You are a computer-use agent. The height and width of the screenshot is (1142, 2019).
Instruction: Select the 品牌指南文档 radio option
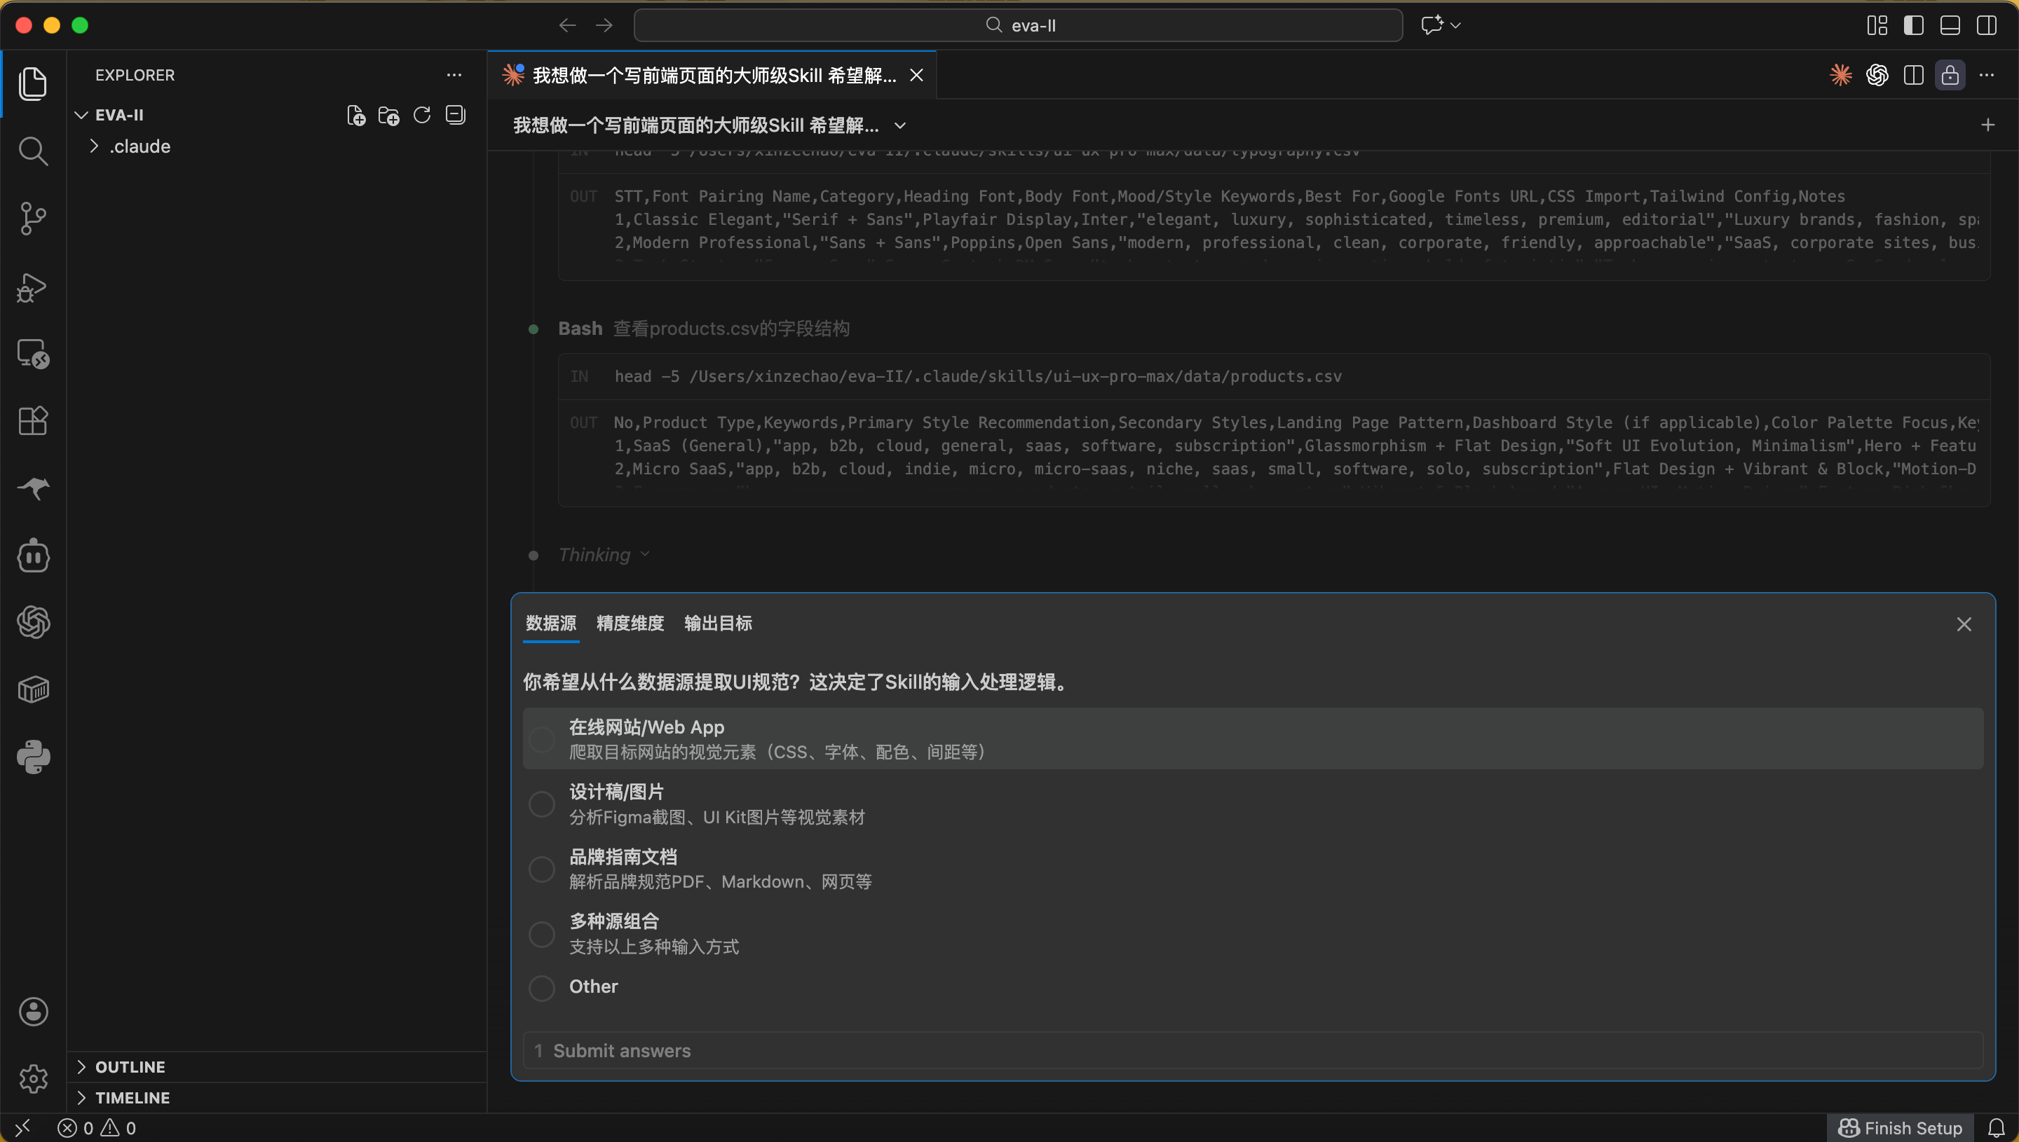(541, 869)
